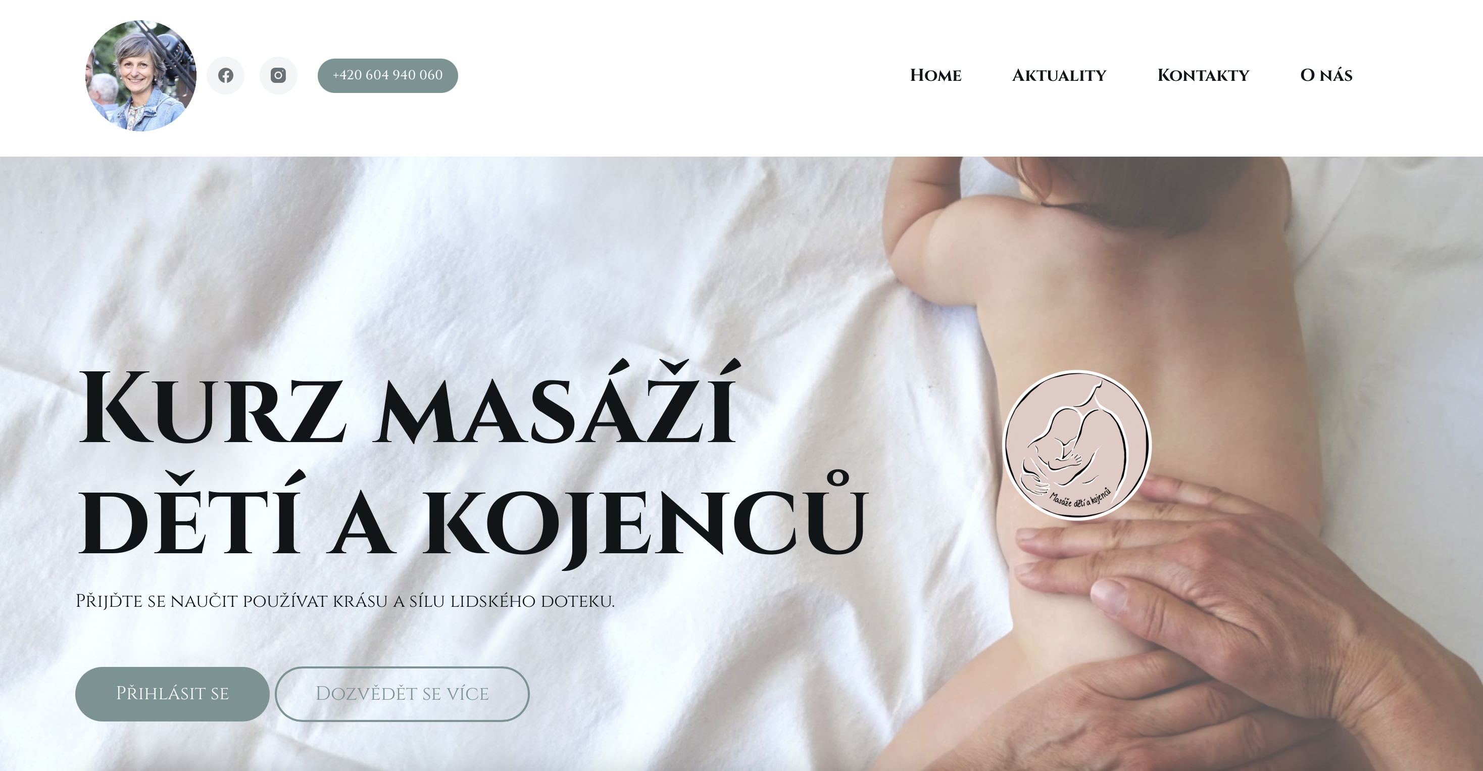Image resolution: width=1483 pixels, height=771 pixels.
Task: Open the Aktuality menu item
Action: (1059, 75)
